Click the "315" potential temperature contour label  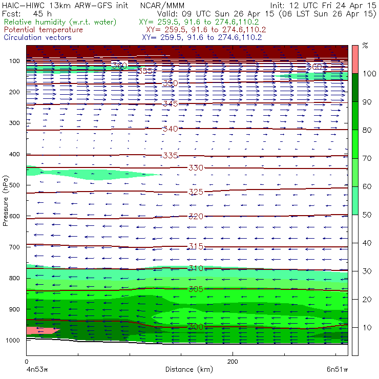coord(196,246)
